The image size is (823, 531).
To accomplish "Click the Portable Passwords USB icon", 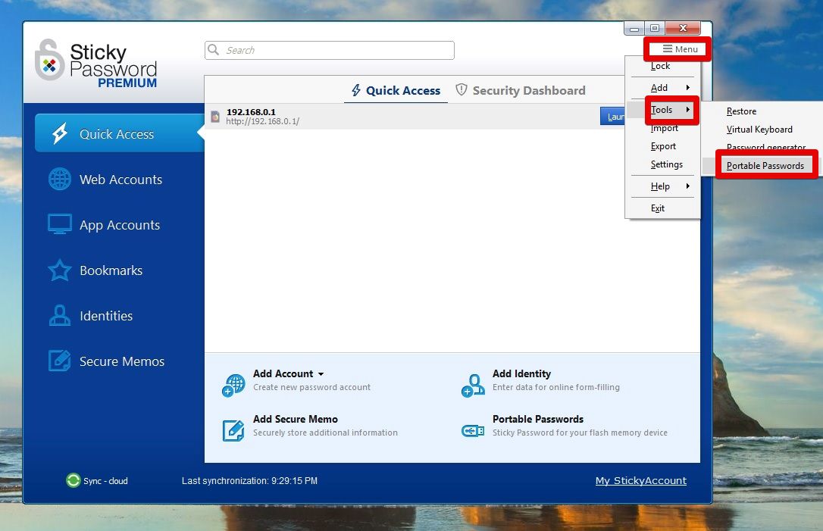I will tap(473, 431).
